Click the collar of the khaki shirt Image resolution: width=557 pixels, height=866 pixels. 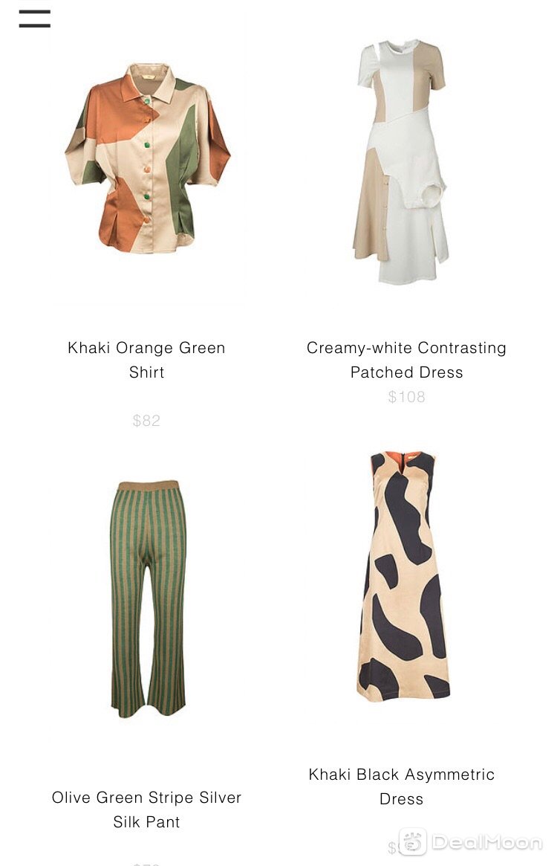pos(148,77)
